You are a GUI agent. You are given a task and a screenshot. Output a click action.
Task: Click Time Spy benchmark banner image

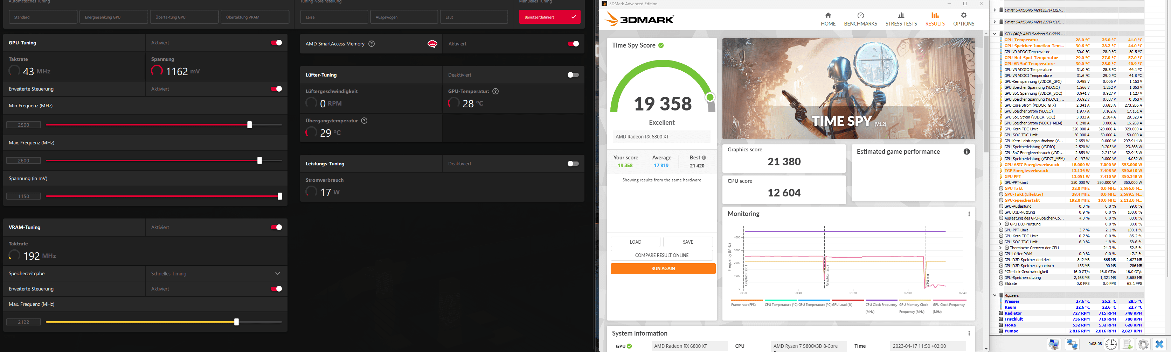pyautogui.click(x=848, y=88)
